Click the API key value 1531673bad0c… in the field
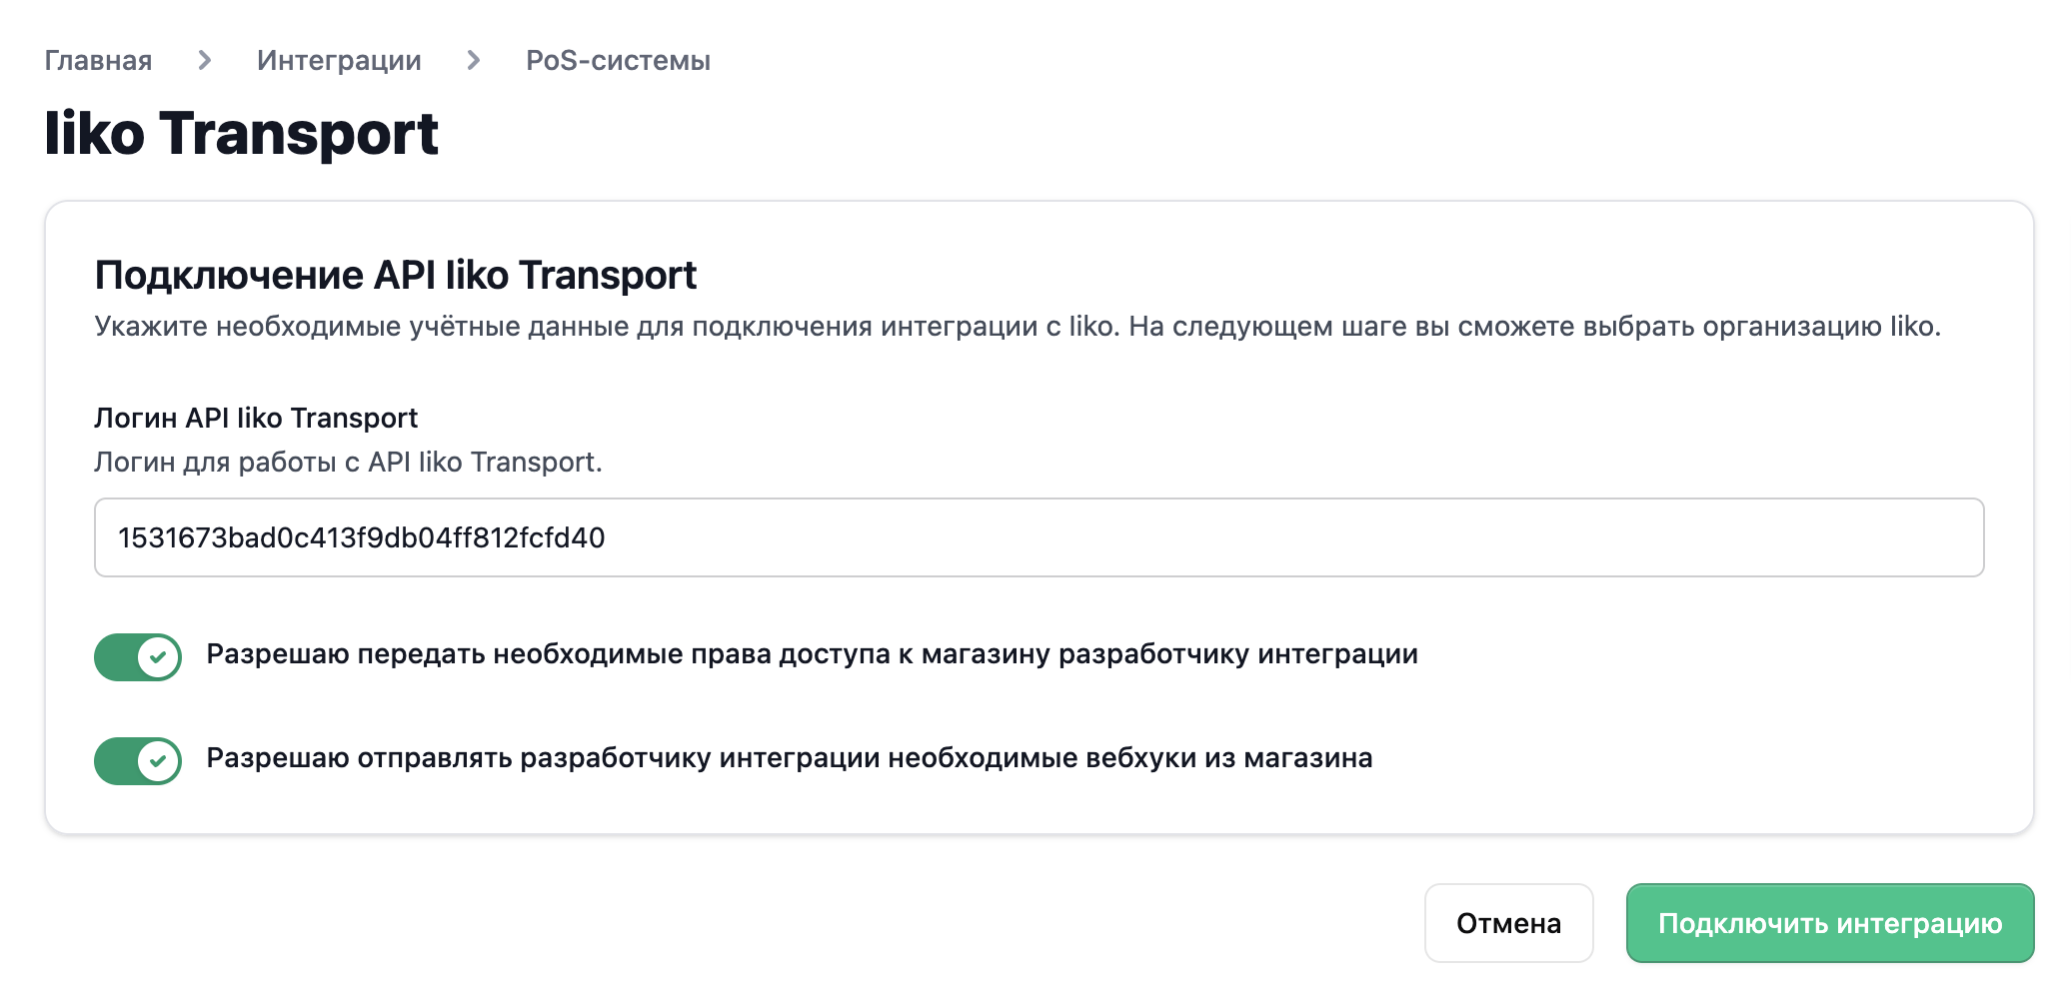Image resolution: width=2071 pixels, height=997 pixels. [362, 537]
